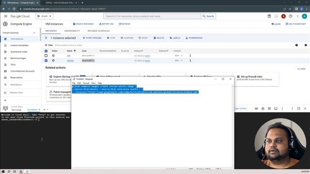This screenshot has height=174, width=310.
Task: Switch to the Instances tab
Action: coord(51,31)
